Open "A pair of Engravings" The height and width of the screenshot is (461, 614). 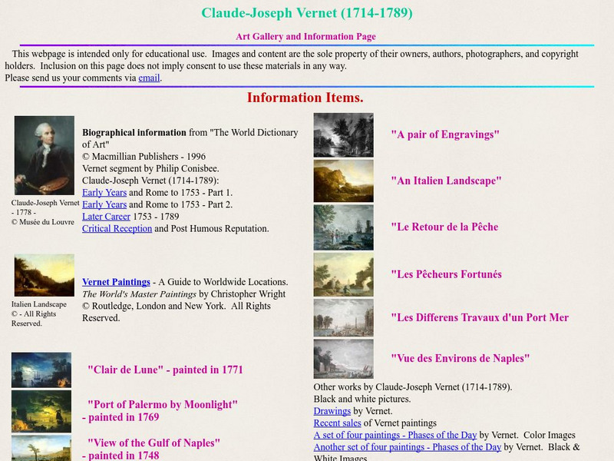(x=446, y=134)
